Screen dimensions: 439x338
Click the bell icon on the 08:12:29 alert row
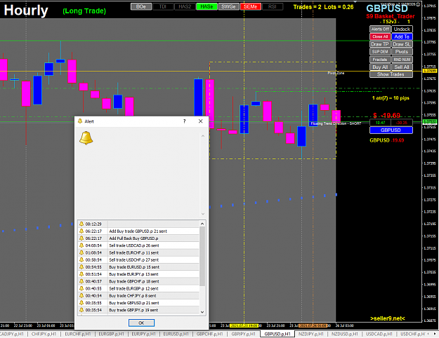[x=81, y=224]
